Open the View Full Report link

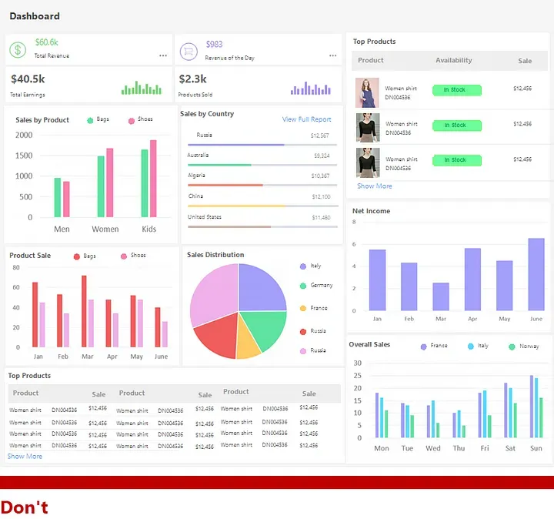click(x=306, y=119)
